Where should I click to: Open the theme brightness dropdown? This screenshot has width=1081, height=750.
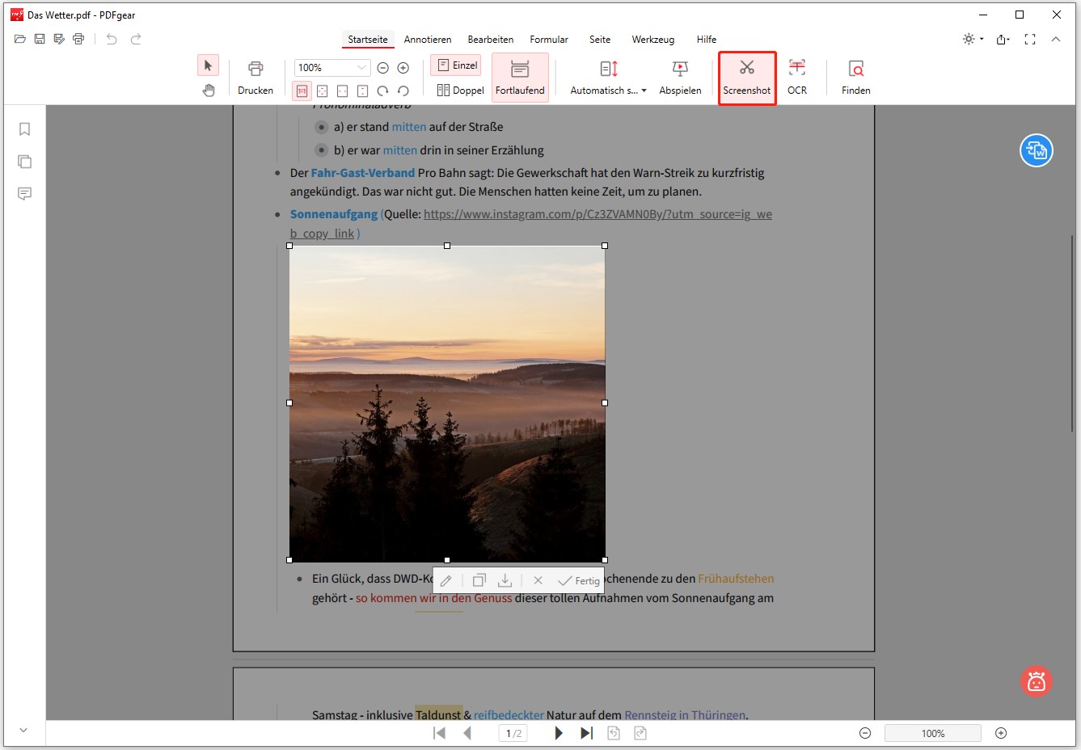pyautogui.click(x=973, y=38)
